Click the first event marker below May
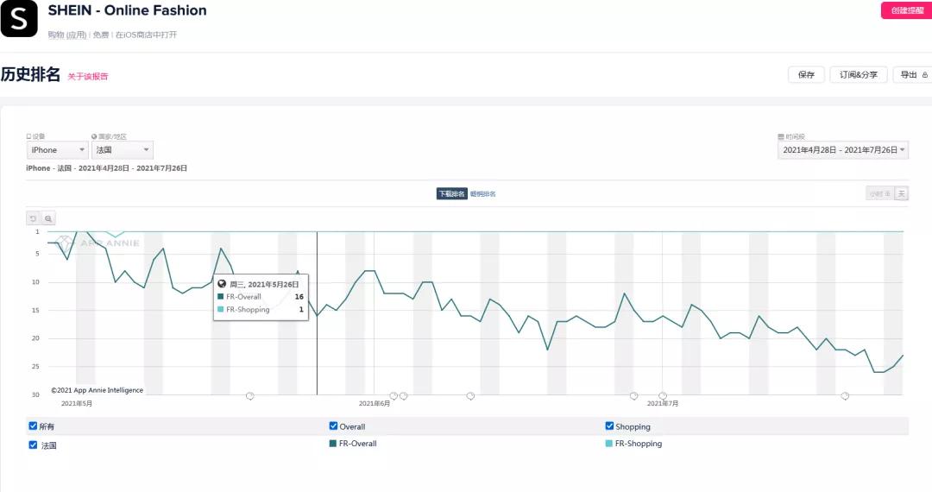 250,396
